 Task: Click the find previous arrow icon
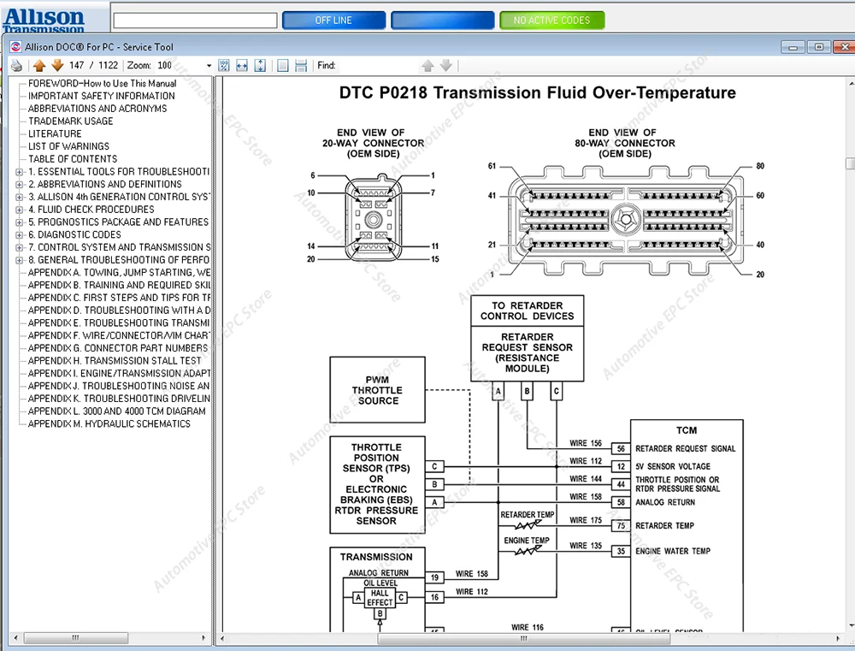(428, 65)
